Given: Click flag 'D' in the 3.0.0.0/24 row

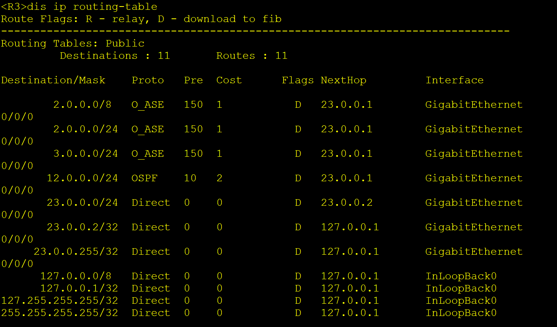Looking at the screenshot, I should [298, 154].
